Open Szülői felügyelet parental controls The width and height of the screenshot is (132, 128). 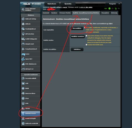[31, 39]
